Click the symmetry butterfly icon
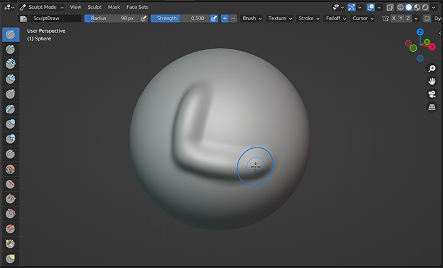The image size is (443, 268). click(x=385, y=18)
